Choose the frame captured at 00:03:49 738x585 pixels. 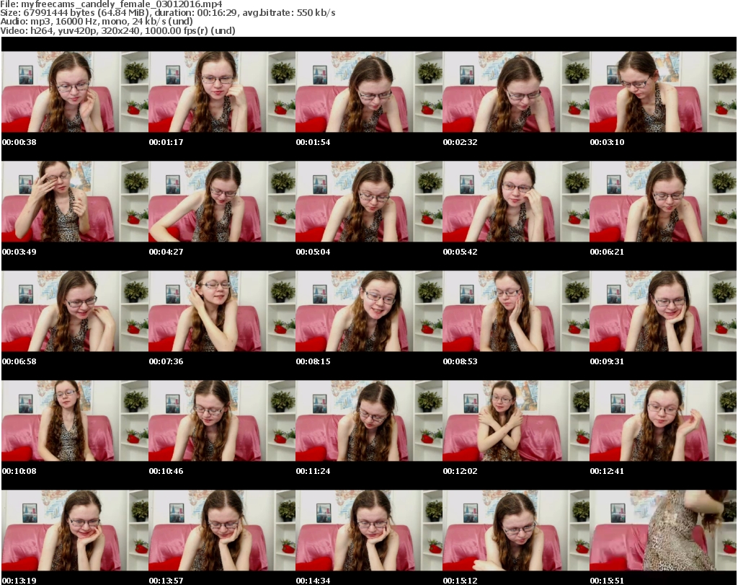click(75, 201)
